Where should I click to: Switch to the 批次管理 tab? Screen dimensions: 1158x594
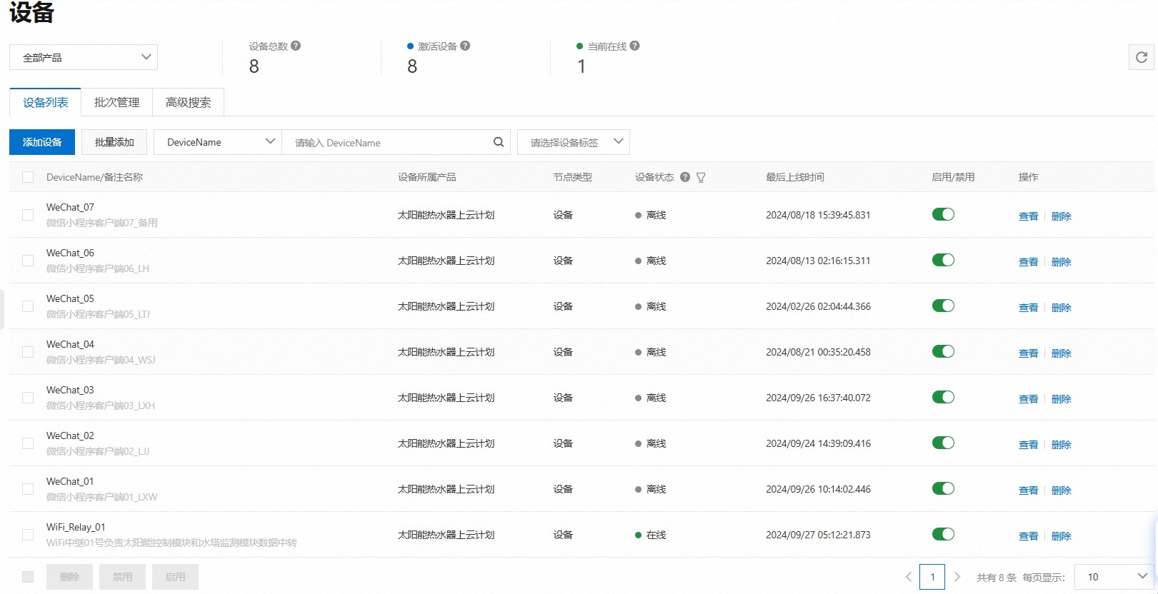coord(116,102)
